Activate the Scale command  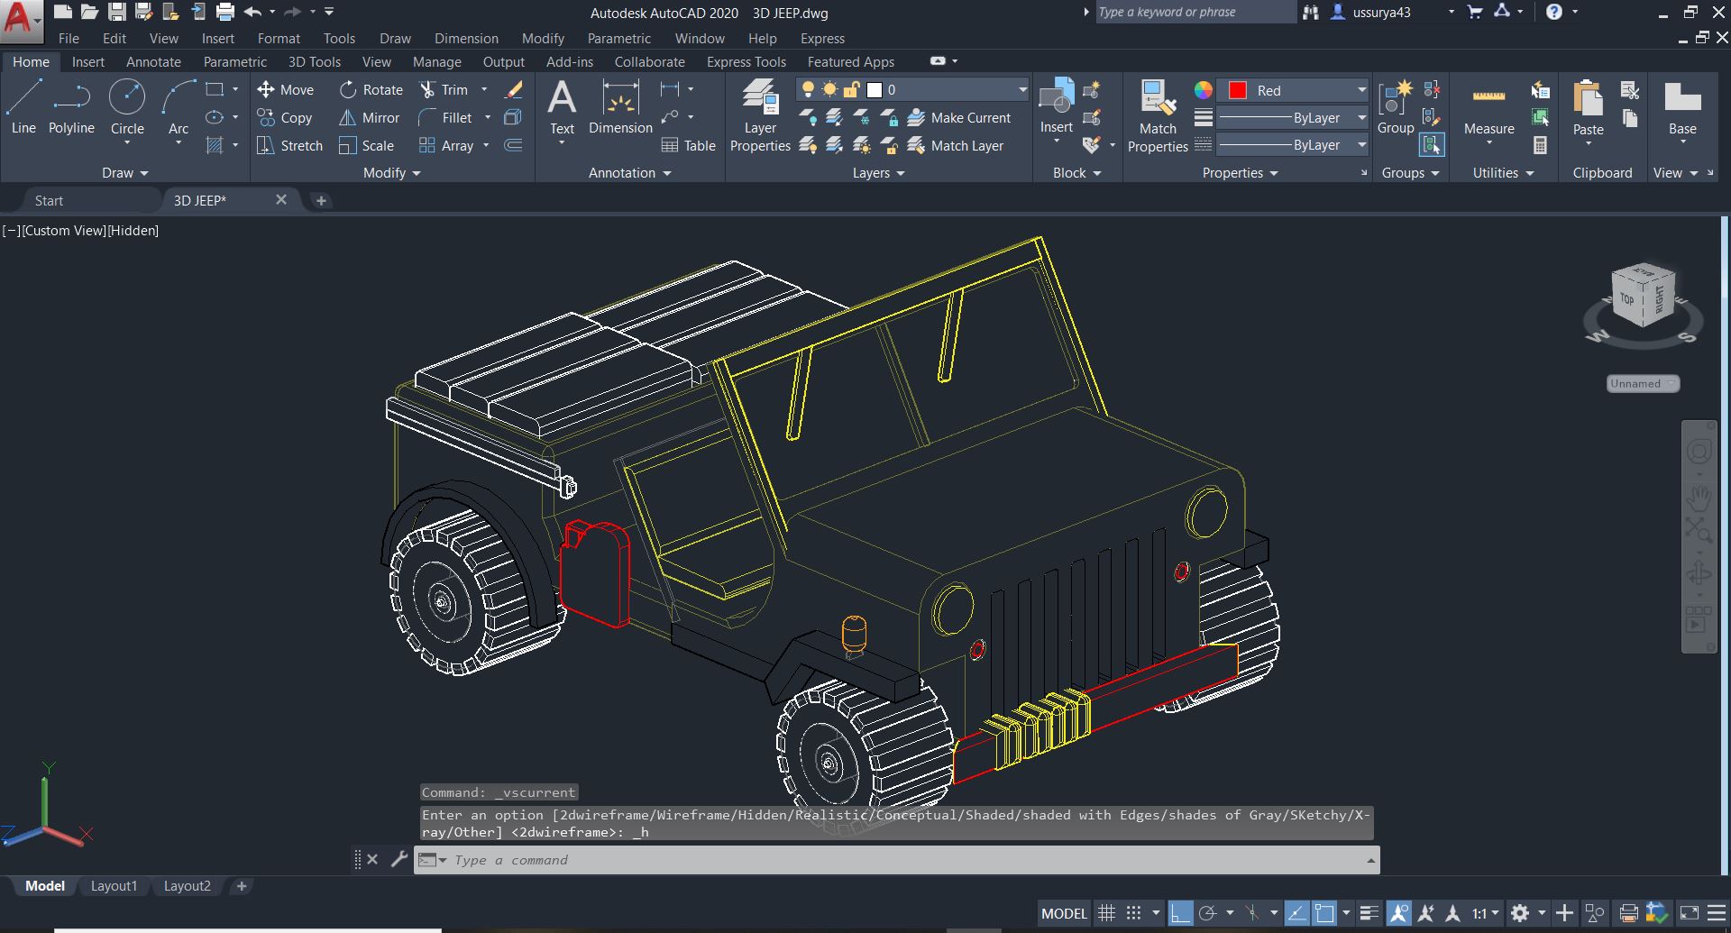pos(366,145)
